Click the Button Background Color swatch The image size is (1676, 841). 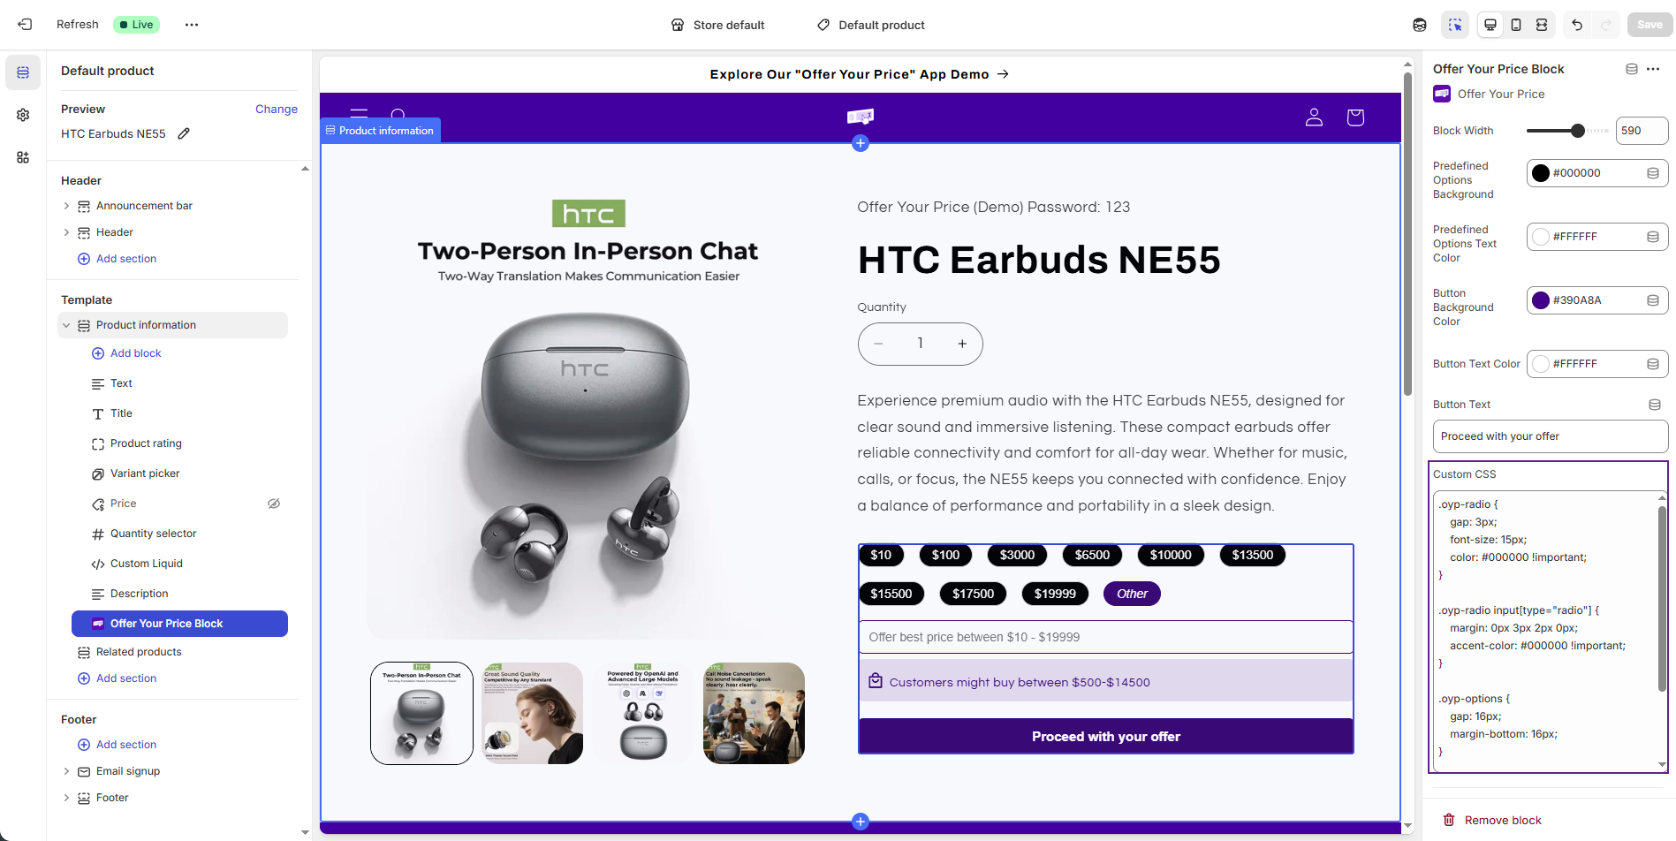[x=1541, y=300]
